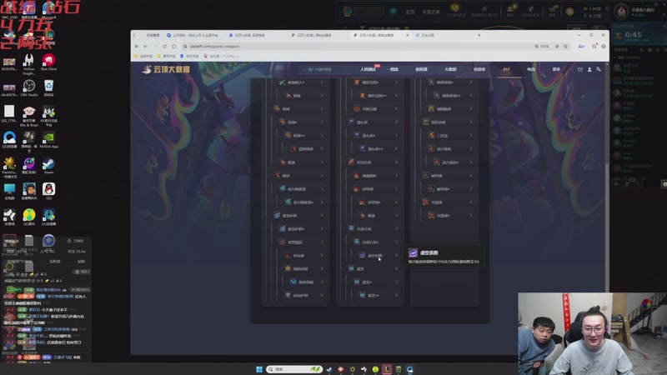Reload the datatft.com page
Screen dimensions: 667x375
pyautogui.click(x=164, y=47)
